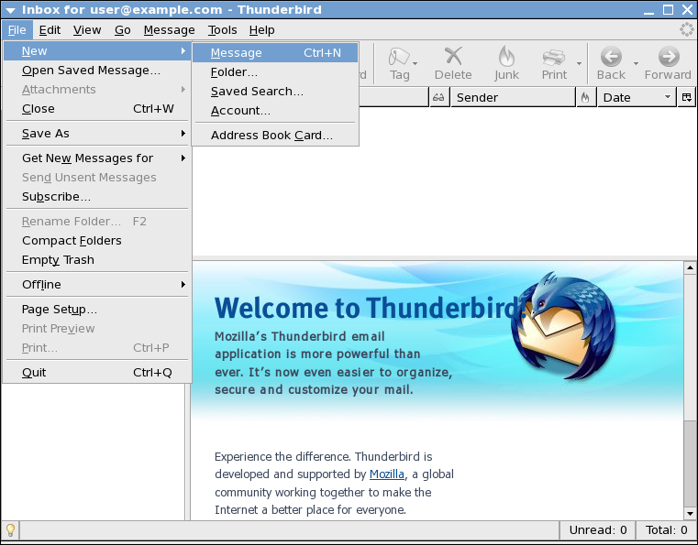Expand the Offline submenu
The width and height of the screenshot is (698, 545).
[x=97, y=285]
